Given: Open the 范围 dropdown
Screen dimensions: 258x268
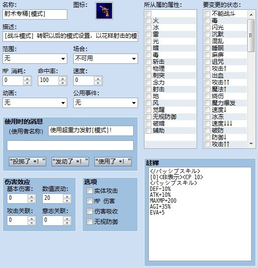Looking at the screenshot, I should (x=35, y=58).
